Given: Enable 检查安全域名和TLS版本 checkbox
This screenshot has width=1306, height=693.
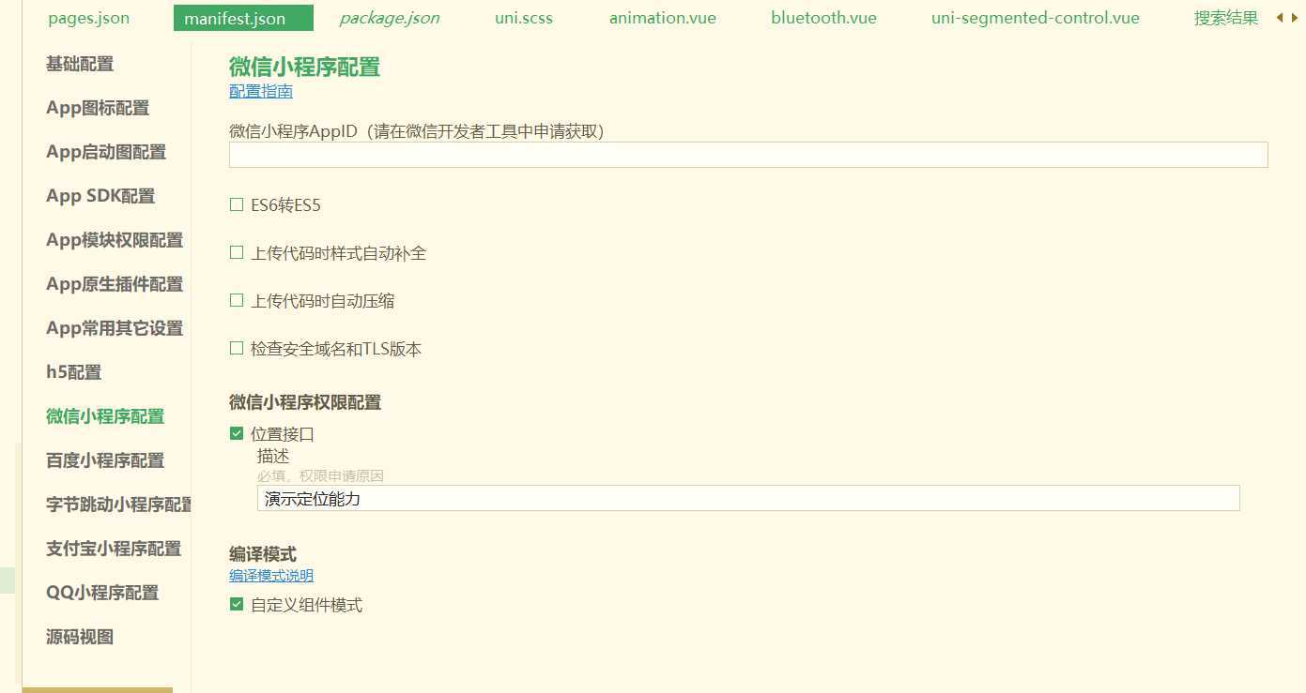Looking at the screenshot, I should [x=237, y=348].
